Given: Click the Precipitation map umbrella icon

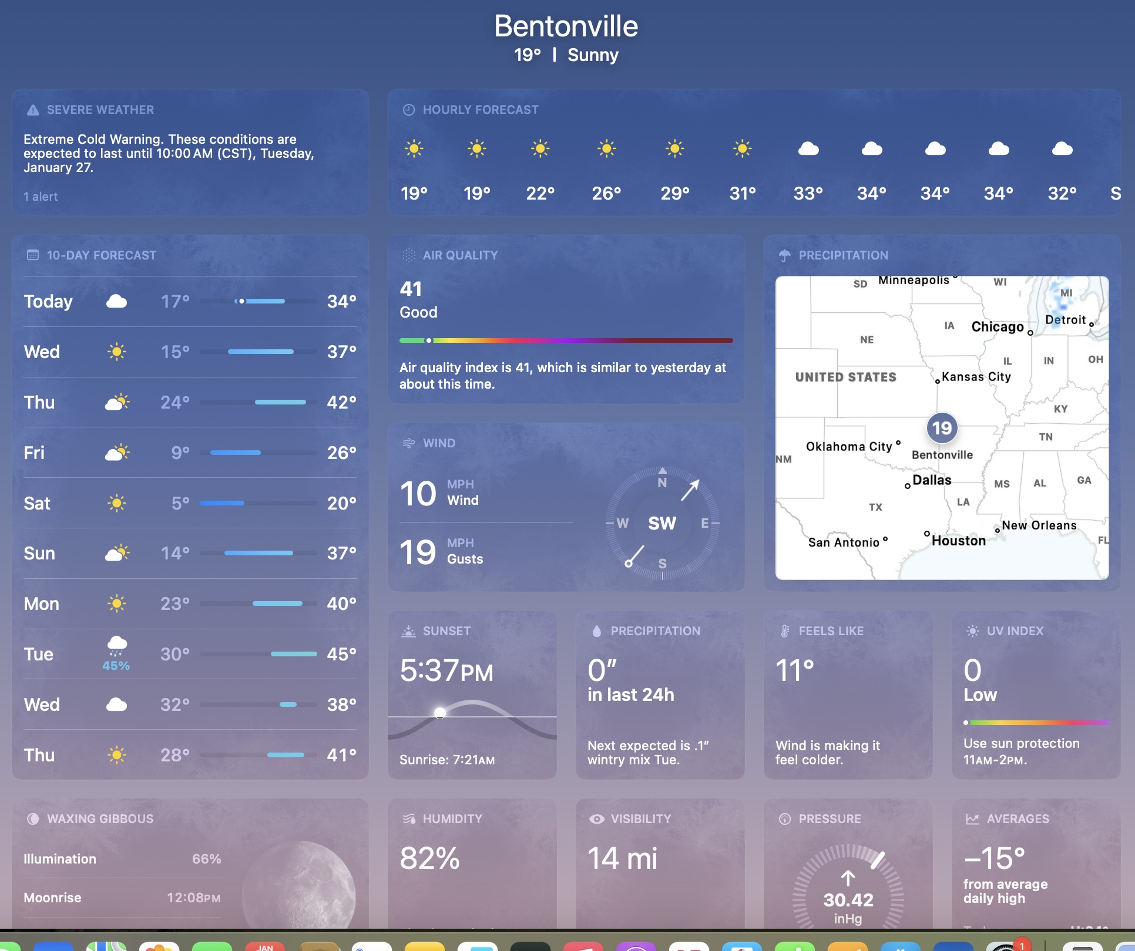Looking at the screenshot, I should tap(785, 255).
